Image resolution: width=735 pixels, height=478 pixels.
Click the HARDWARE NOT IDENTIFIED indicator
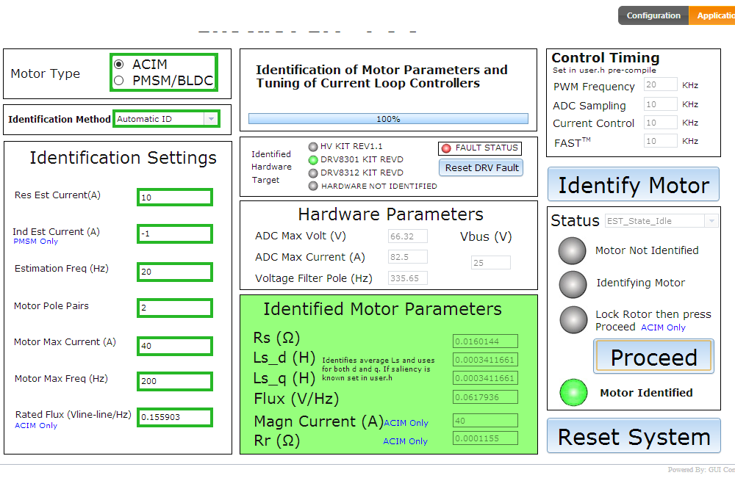312,185
